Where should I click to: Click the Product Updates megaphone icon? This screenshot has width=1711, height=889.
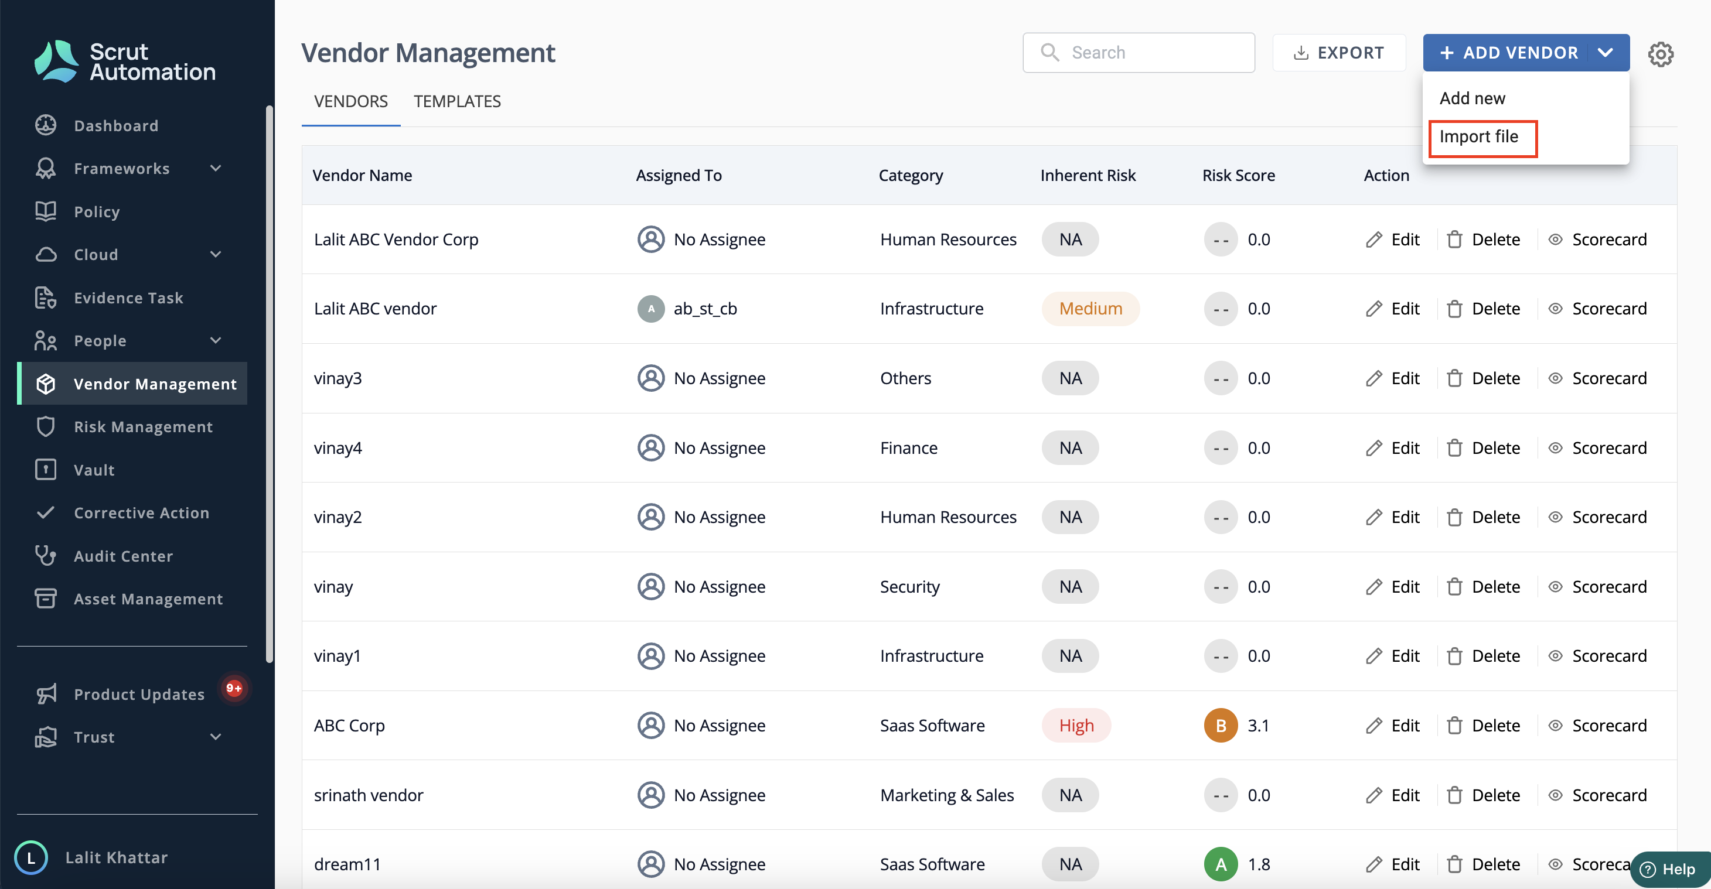[x=46, y=694]
